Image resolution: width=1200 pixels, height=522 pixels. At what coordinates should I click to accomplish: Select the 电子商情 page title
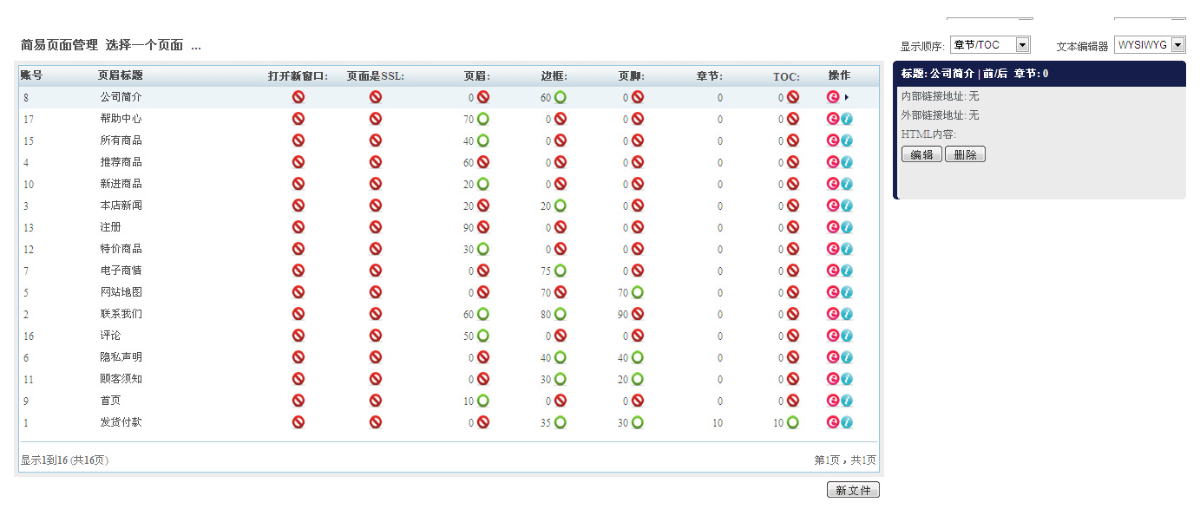[121, 271]
